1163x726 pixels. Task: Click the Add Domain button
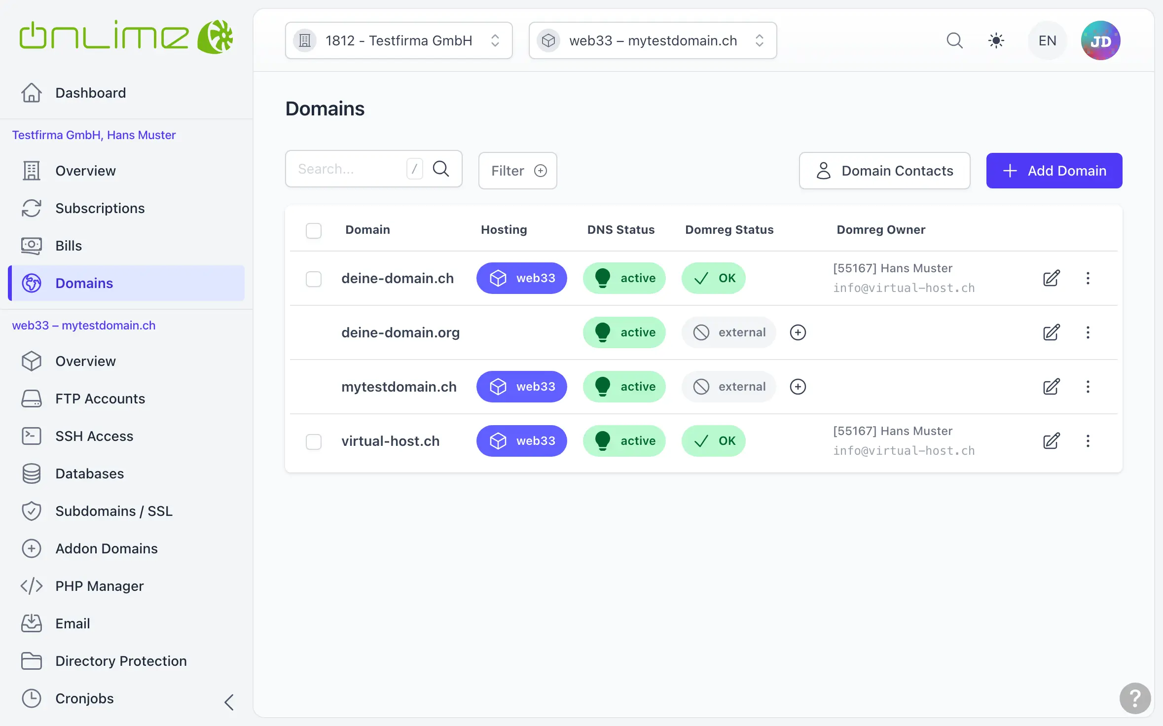pyautogui.click(x=1054, y=171)
